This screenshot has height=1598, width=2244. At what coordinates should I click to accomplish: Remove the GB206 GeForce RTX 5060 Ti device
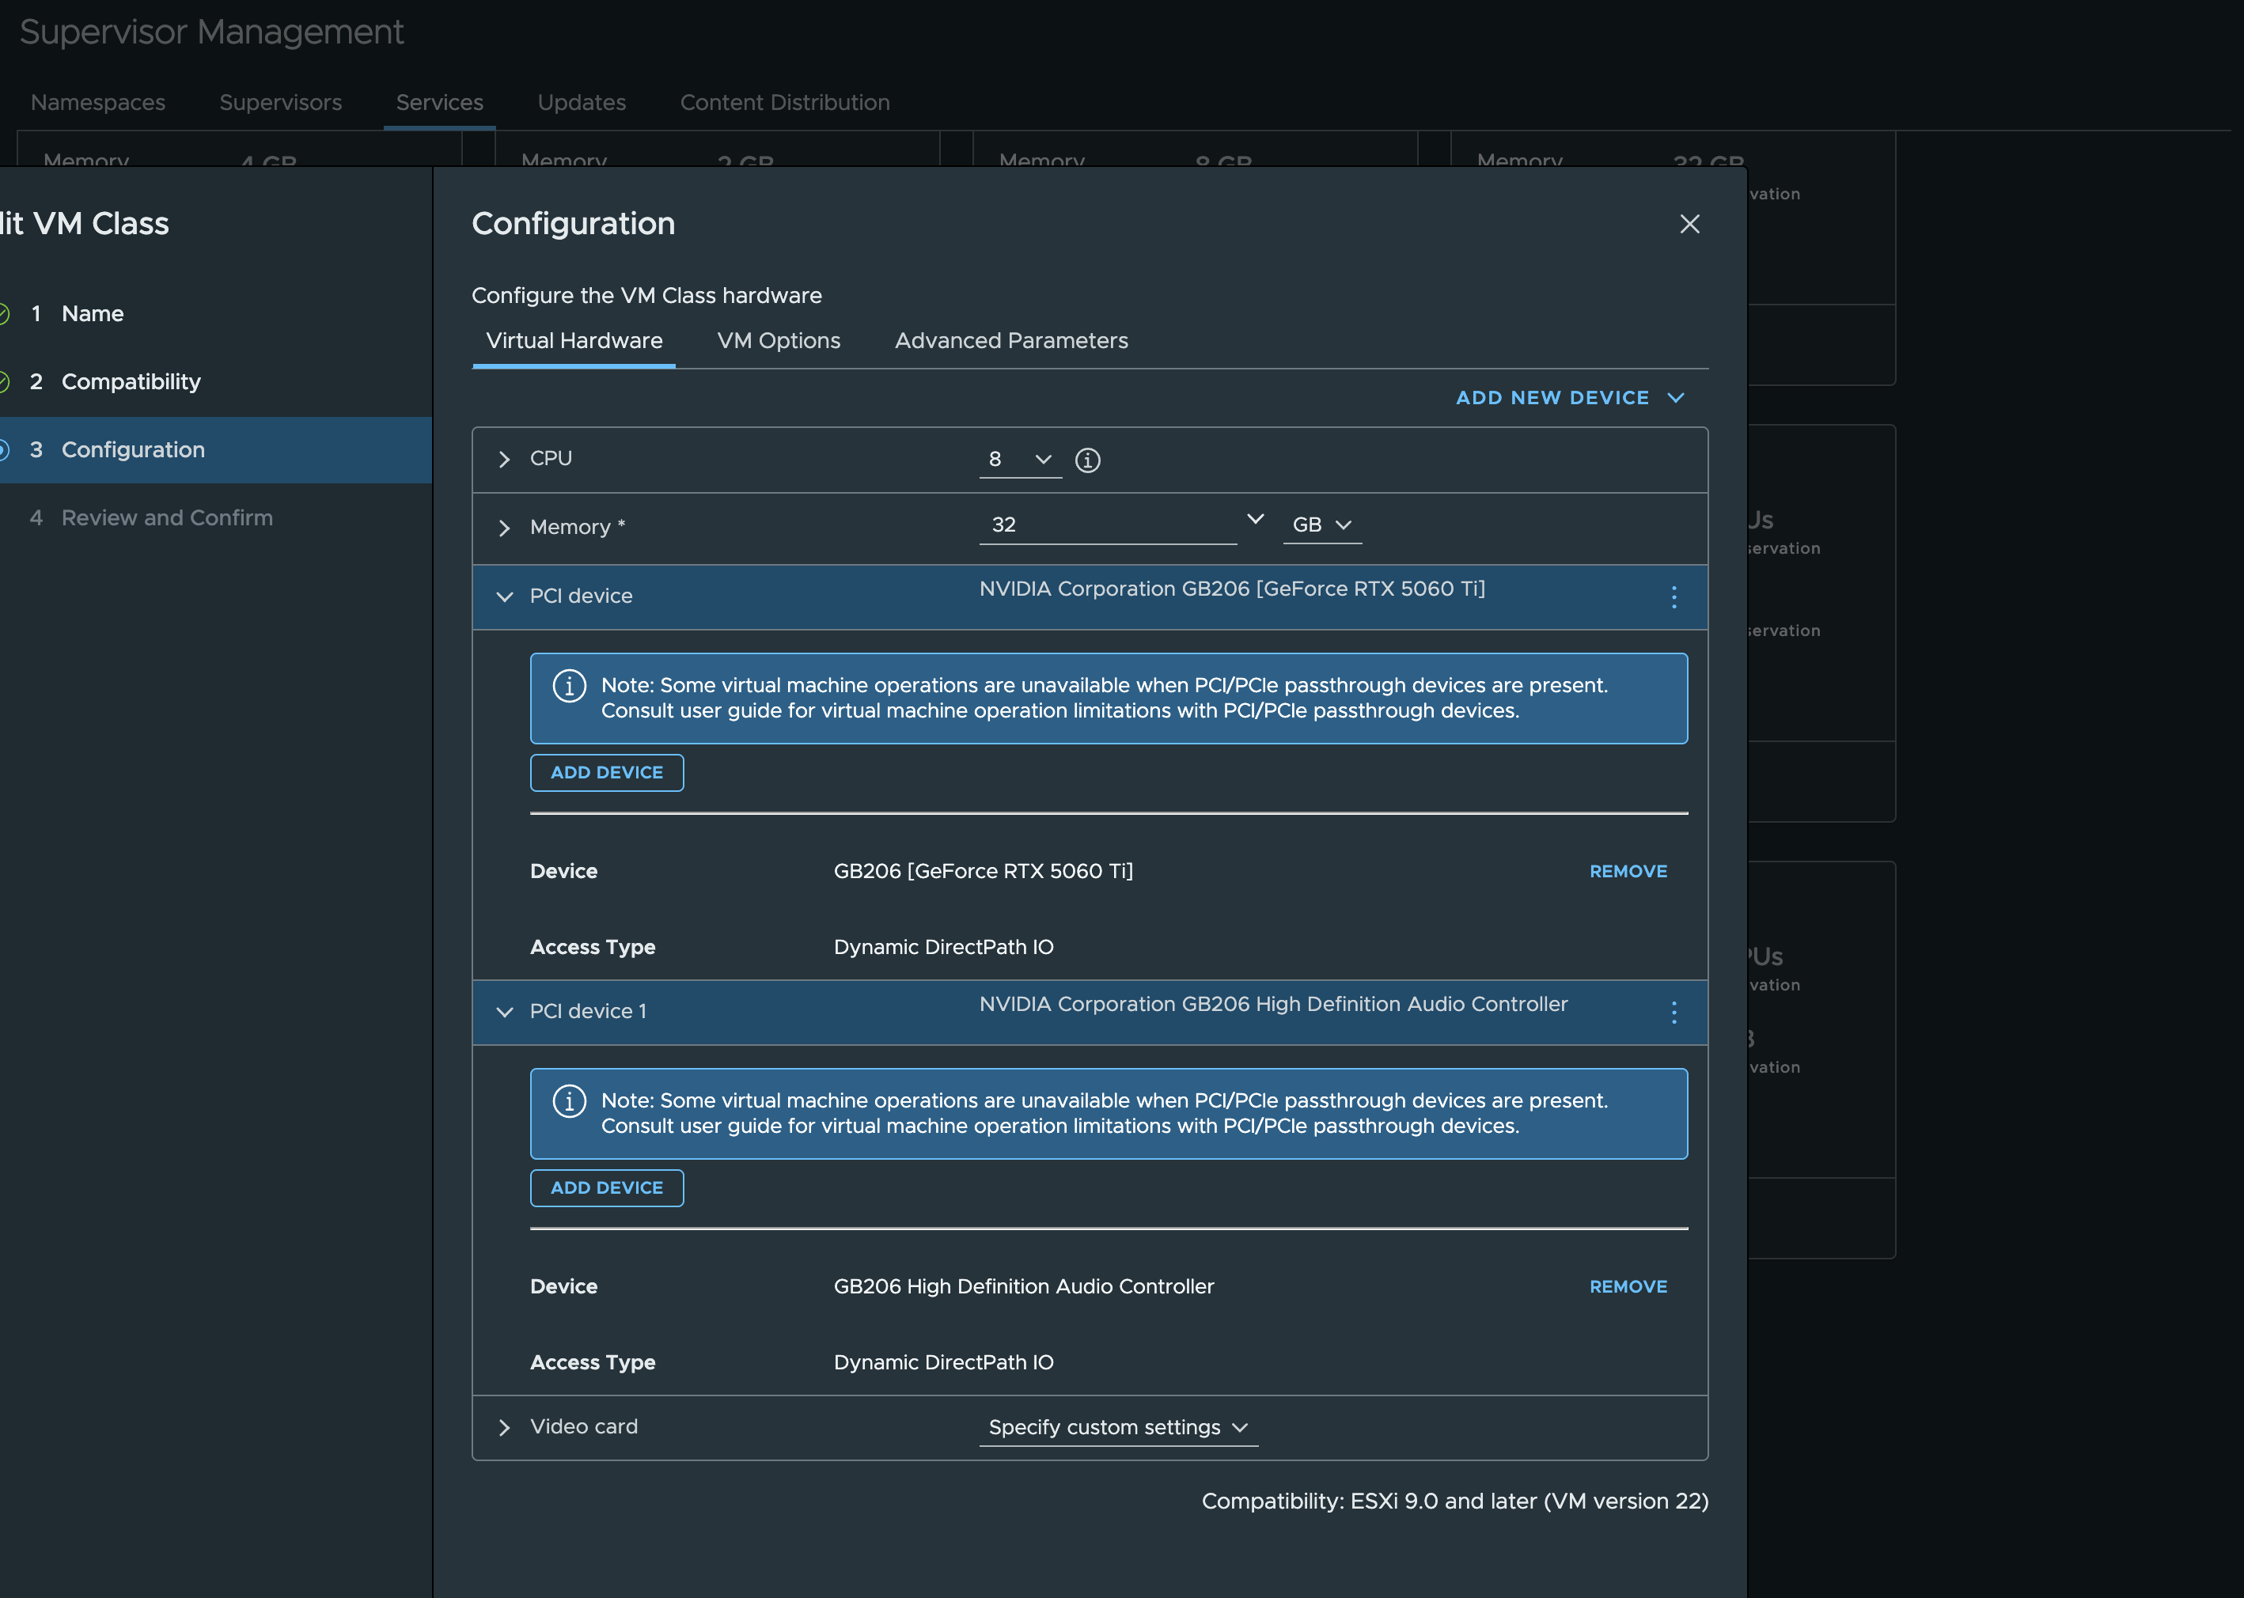[x=1628, y=871]
